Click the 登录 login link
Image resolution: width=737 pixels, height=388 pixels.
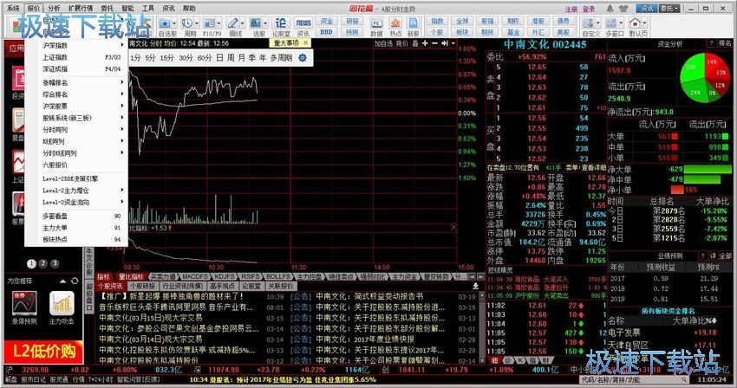coord(589,9)
